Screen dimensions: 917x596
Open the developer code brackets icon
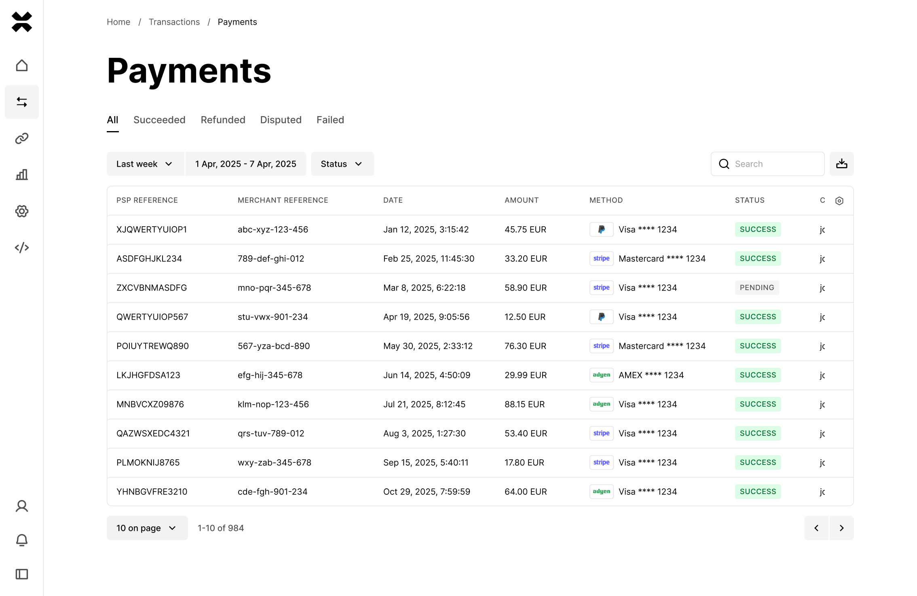click(x=22, y=248)
